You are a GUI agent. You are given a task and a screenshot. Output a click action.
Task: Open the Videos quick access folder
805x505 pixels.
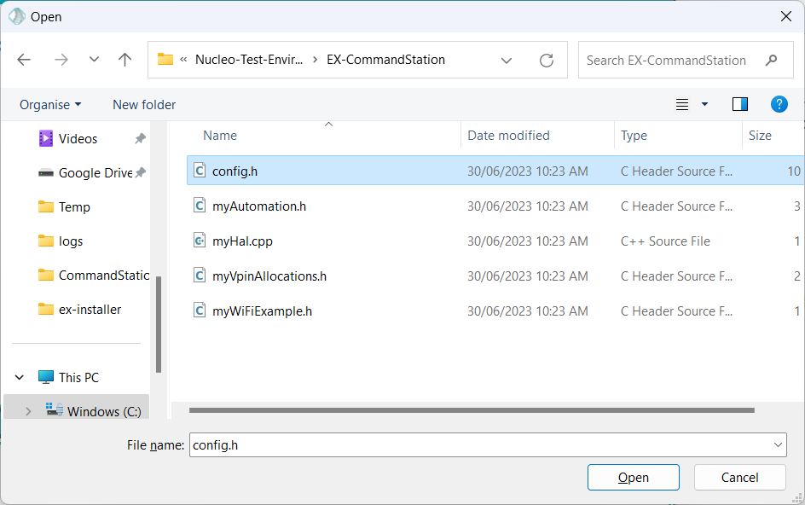(x=78, y=139)
